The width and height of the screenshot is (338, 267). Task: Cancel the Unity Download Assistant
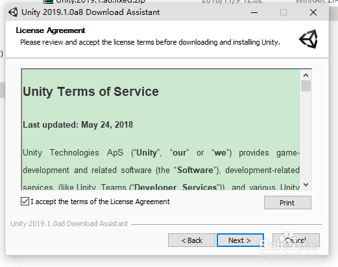pyautogui.click(x=296, y=240)
